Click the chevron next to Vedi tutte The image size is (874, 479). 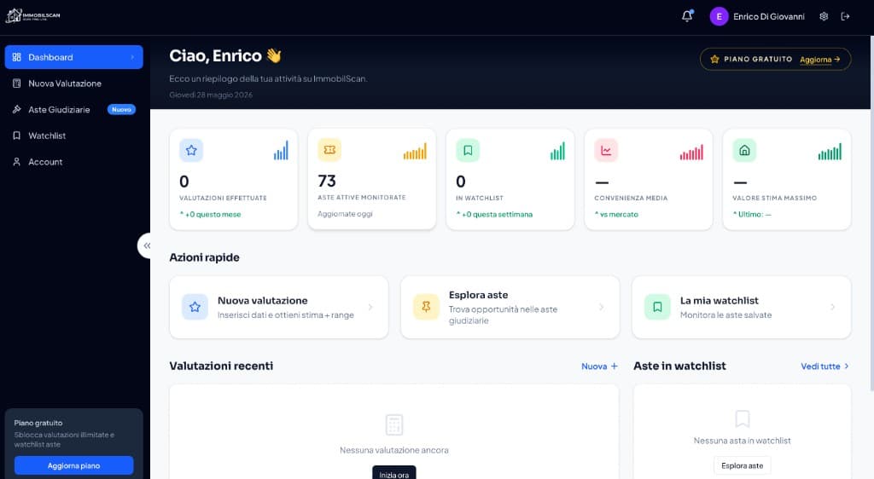pos(847,366)
